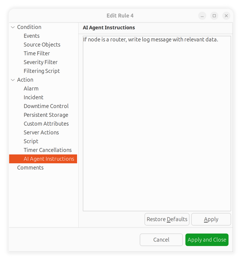Image resolution: width=242 pixels, height=261 pixels.
Task: Open Timer Cancellations page
Action: tap(47, 150)
